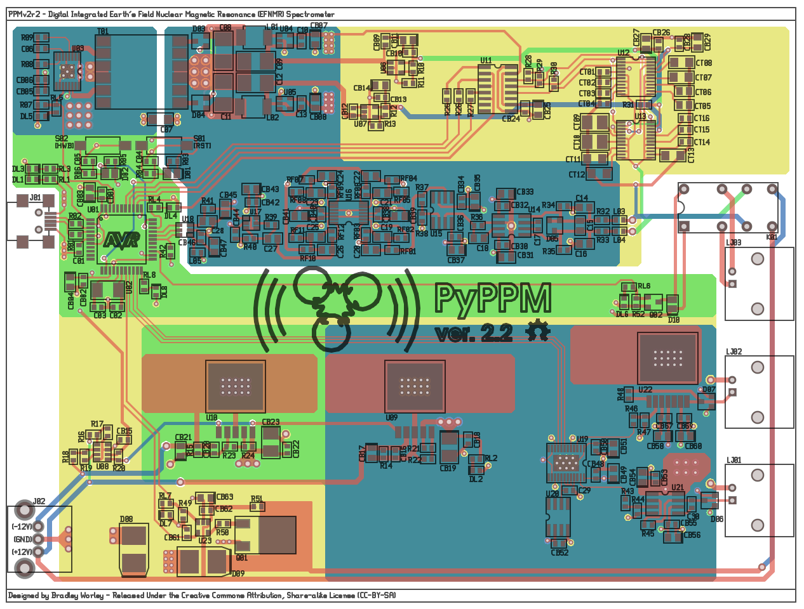Select the U09 thermal pad footprint
The image size is (804, 609).
[x=415, y=386]
